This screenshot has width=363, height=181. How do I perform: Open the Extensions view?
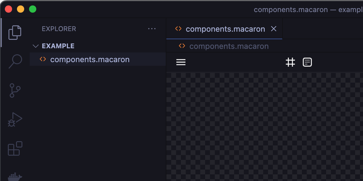[x=15, y=148]
